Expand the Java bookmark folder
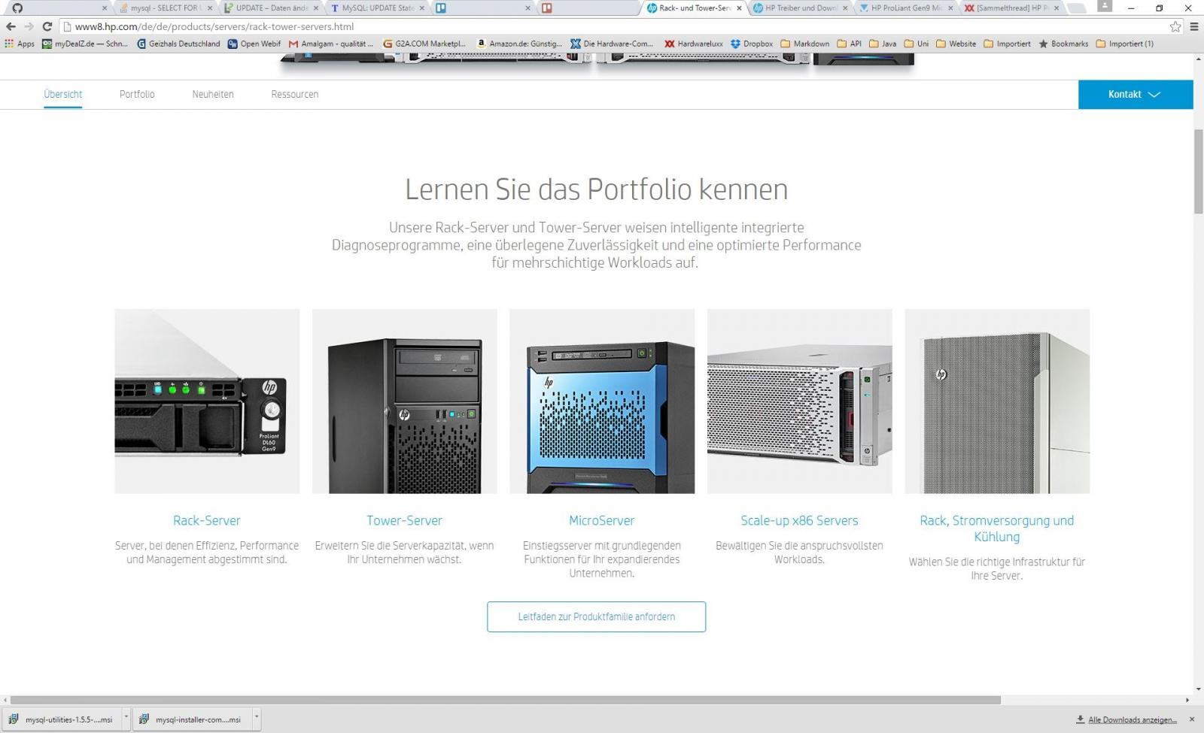1204x733 pixels. (x=883, y=44)
